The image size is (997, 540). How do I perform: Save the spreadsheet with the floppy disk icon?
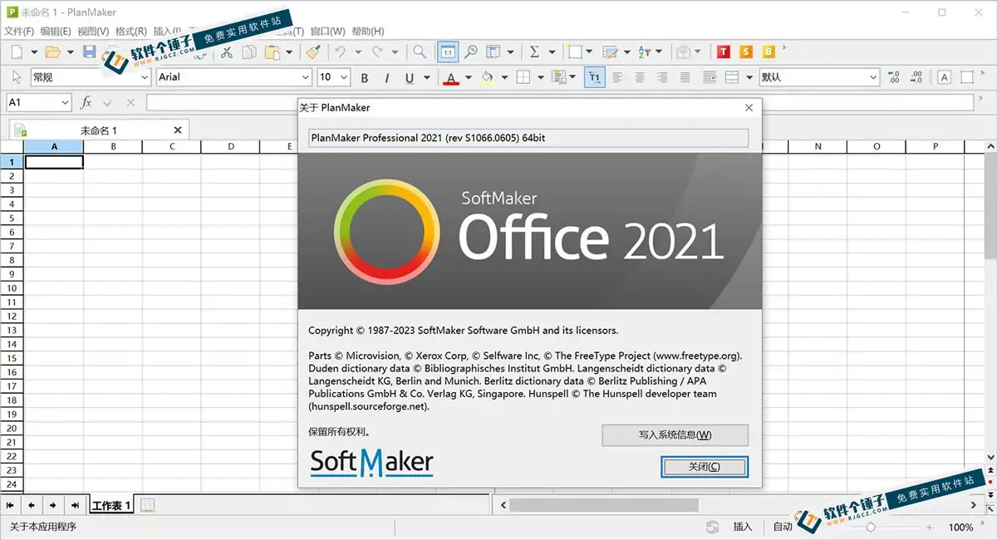(89, 52)
